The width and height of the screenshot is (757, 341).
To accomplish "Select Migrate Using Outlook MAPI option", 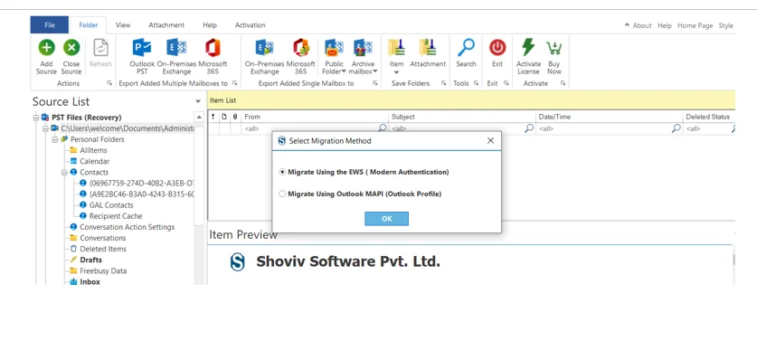I will point(282,194).
